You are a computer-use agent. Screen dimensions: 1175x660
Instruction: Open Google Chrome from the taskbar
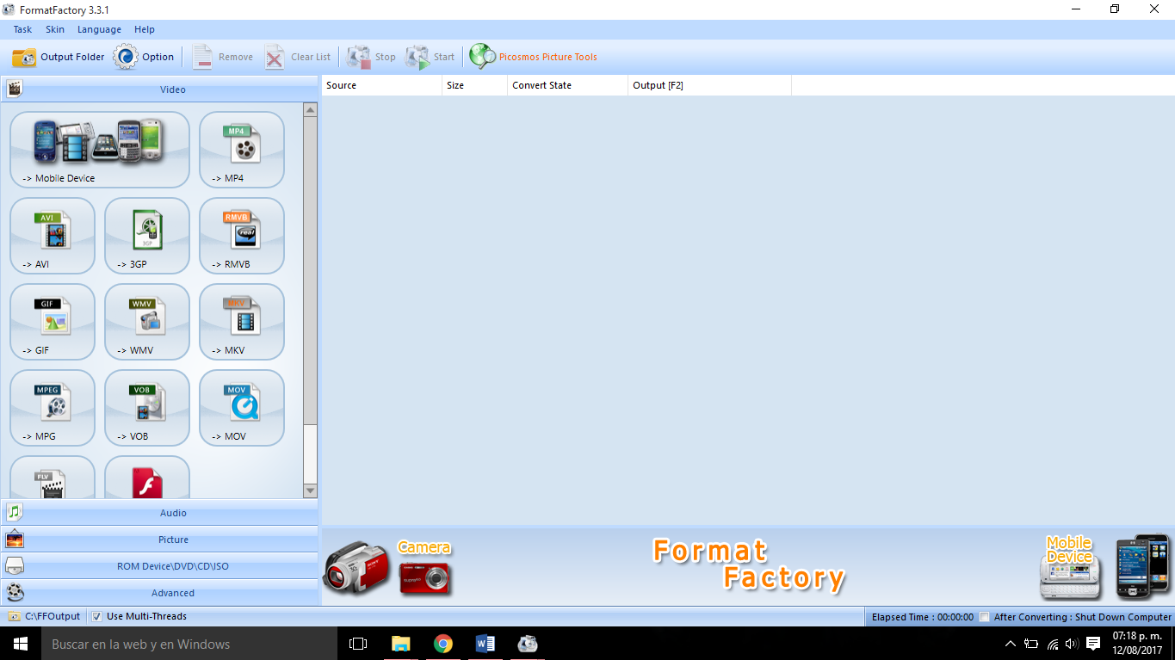442,644
